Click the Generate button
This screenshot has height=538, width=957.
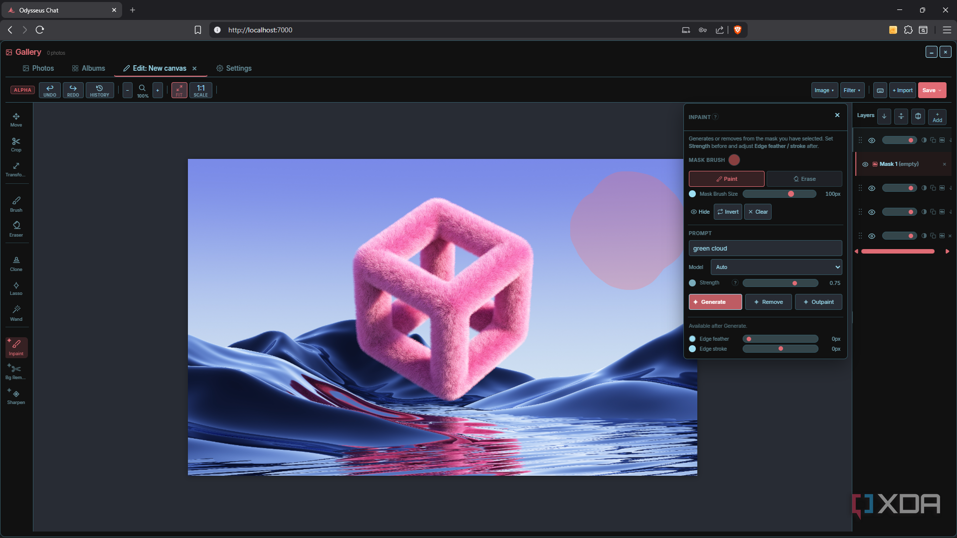click(x=715, y=302)
